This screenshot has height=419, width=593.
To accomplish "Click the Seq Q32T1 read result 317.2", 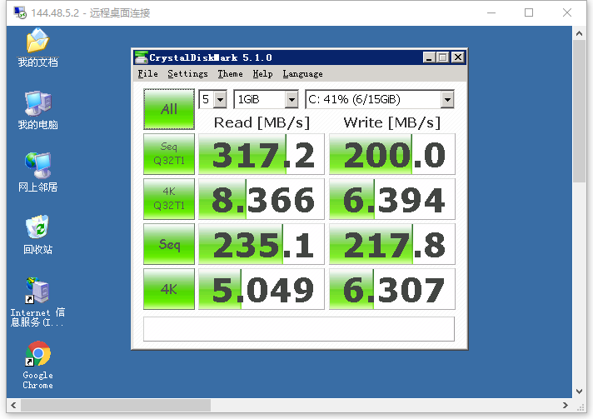I will click(262, 154).
